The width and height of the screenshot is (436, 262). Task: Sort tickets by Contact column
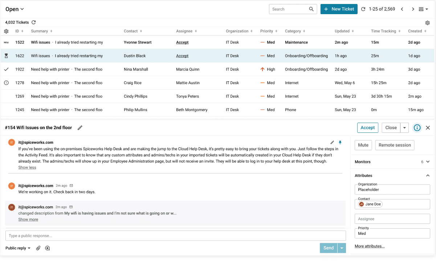coord(133,31)
